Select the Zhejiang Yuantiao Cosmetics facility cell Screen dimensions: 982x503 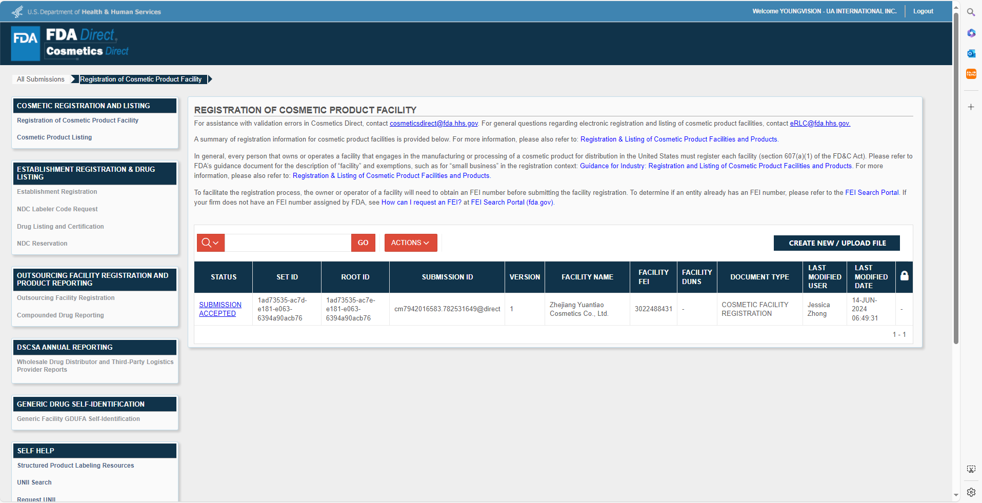coord(587,309)
